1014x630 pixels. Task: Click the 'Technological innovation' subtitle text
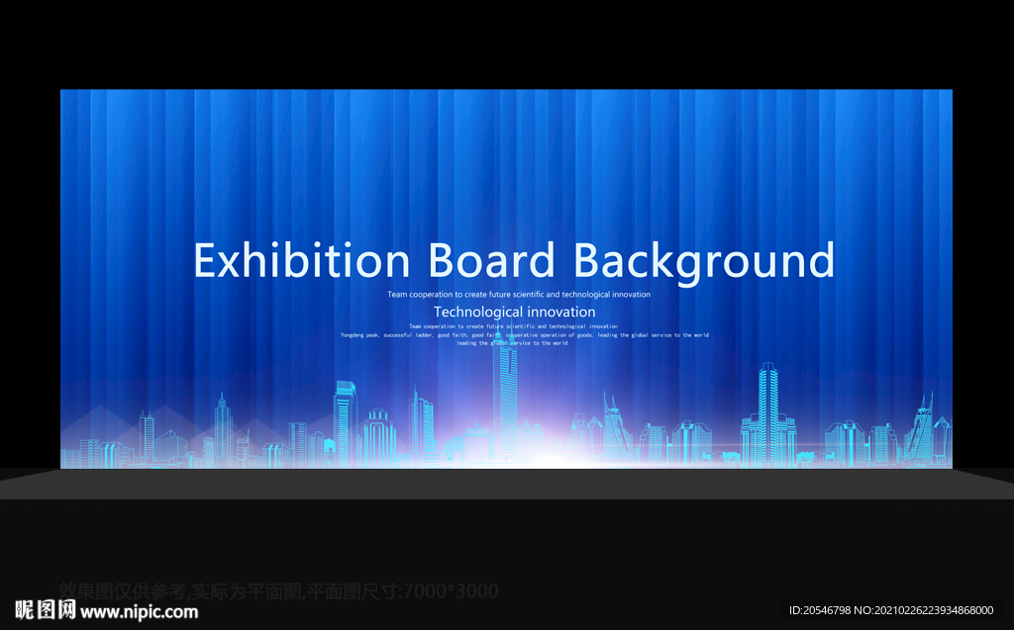pos(514,313)
